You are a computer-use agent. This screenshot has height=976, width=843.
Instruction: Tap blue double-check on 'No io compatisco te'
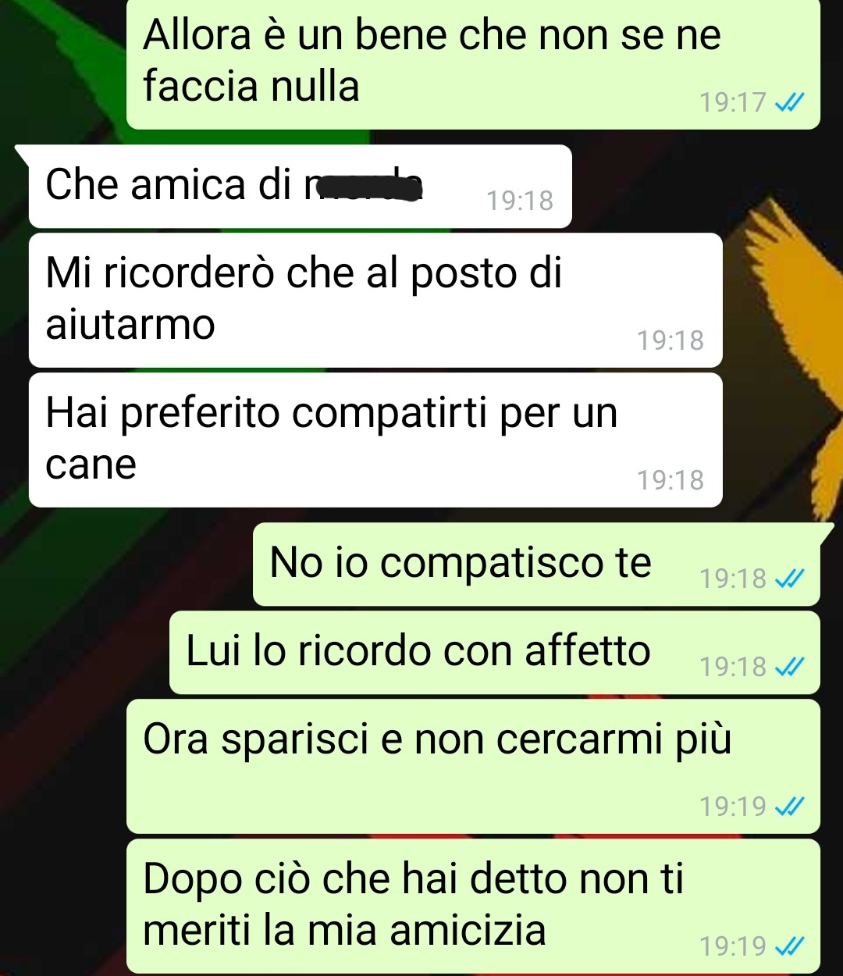(788, 579)
